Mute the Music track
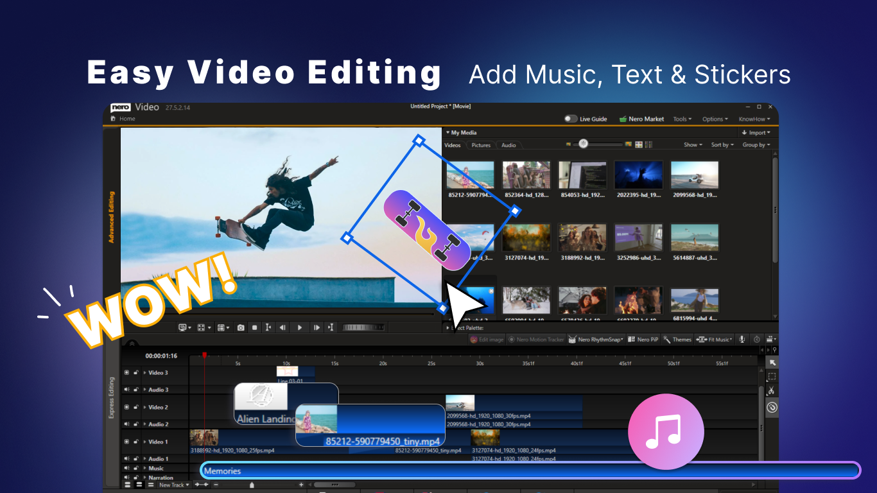The image size is (877, 493). click(x=127, y=468)
